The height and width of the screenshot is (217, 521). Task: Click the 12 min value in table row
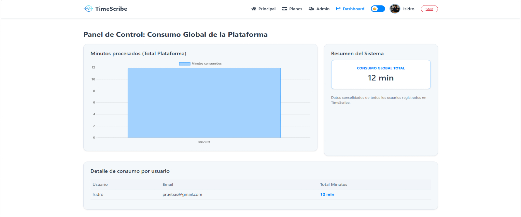tap(327, 194)
